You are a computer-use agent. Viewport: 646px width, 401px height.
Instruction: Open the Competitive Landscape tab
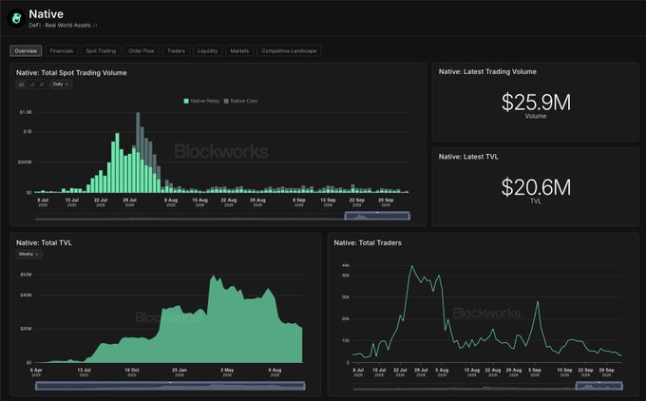click(289, 50)
